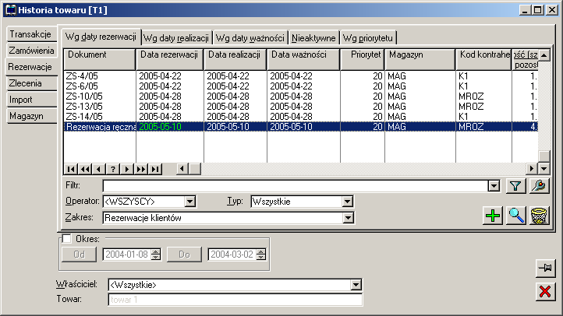Click the pushpin icon button
This screenshot has width=563, height=316.
545,268
